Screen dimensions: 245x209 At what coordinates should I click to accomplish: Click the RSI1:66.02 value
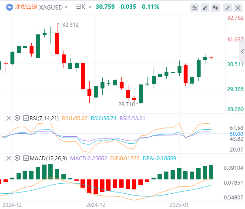(x=75, y=118)
